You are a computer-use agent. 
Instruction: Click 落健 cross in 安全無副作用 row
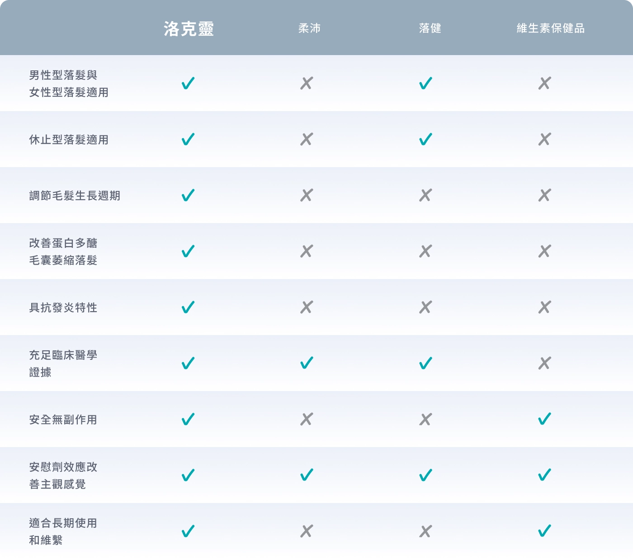[x=425, y=419]
